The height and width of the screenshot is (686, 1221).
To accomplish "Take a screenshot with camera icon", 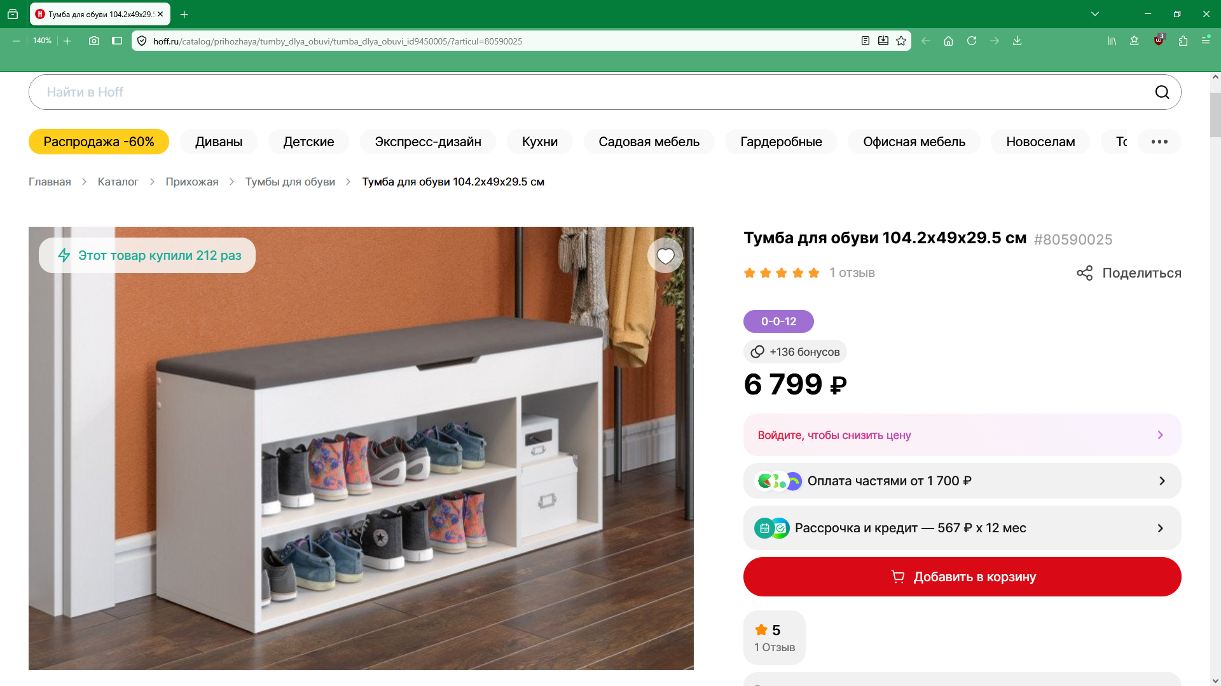I will pyautogui.click(x=94, y=41).
